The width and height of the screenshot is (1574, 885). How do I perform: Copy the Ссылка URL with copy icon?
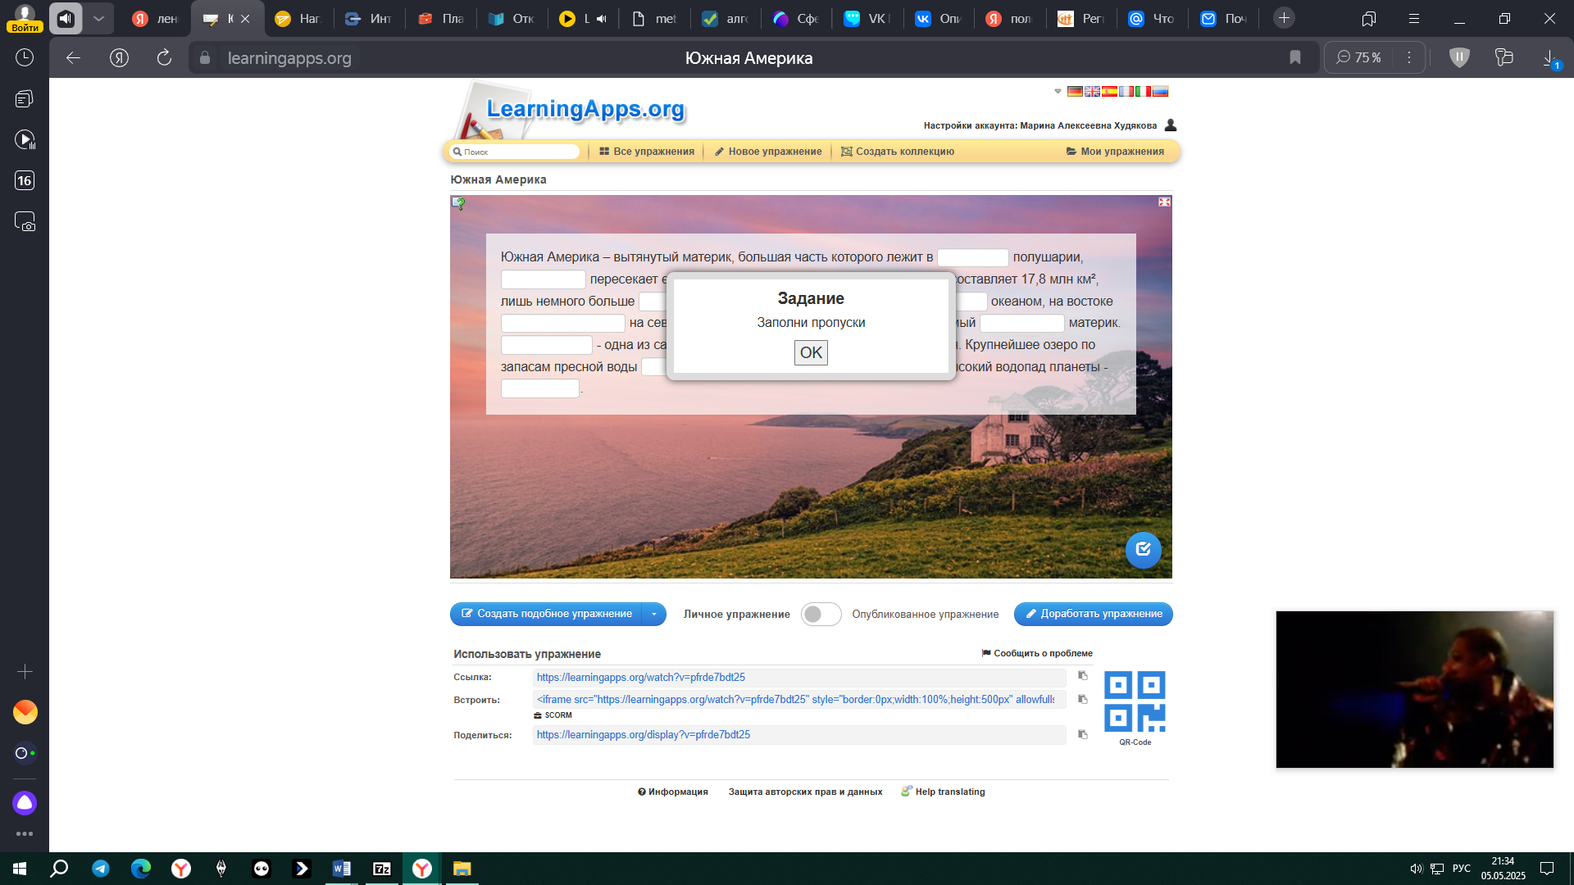coord(1083,676)
